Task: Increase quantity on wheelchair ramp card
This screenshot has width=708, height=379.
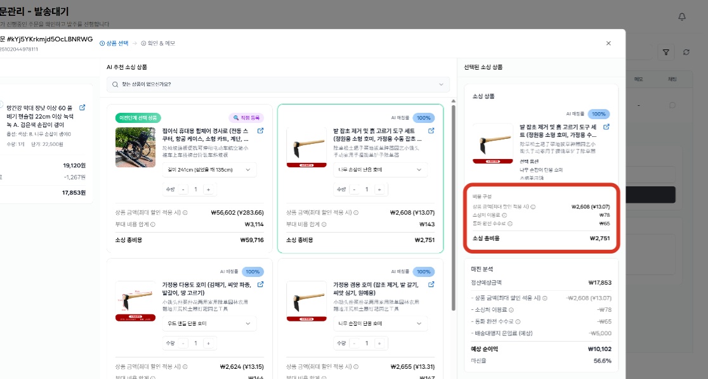Action: click(x=208, y=189)
